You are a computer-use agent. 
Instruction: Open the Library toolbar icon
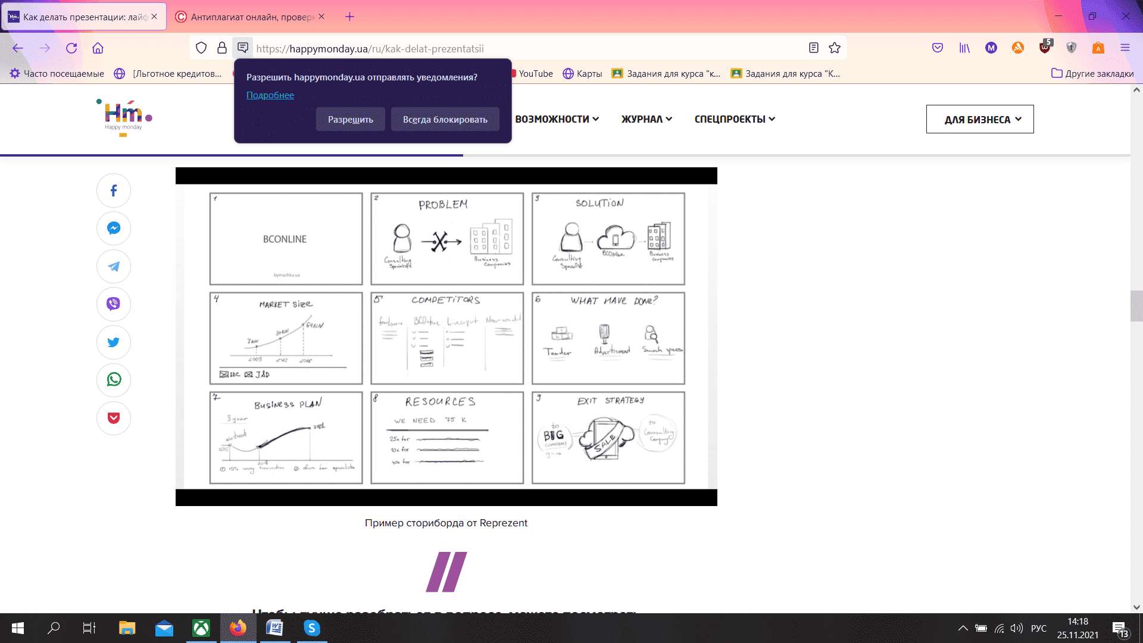964,48
